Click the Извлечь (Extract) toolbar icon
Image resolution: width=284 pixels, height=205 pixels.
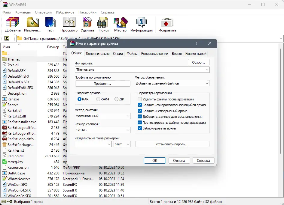click(x=32, y=22)
